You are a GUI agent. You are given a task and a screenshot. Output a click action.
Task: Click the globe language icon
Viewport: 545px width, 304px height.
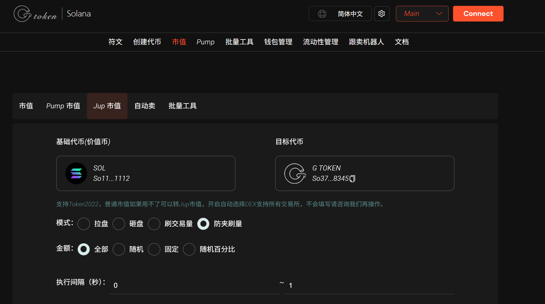pyautogui.click(x=322, y=14)
